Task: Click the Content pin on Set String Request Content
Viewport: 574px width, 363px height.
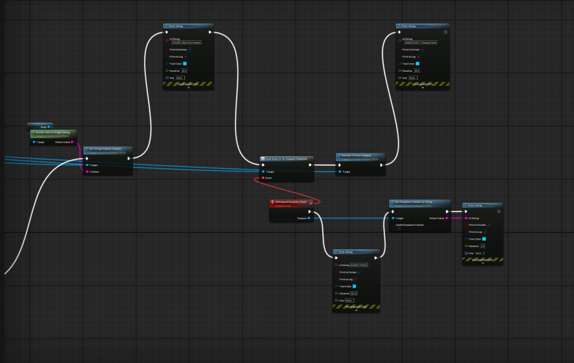Action: coord(87,171)
